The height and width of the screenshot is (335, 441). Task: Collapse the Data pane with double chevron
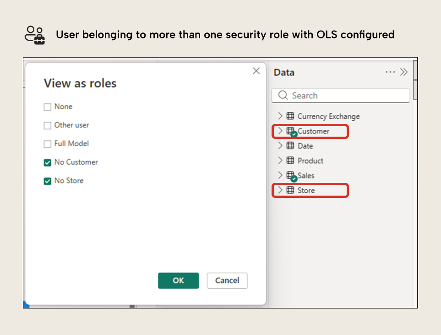(x=404, y=72)
